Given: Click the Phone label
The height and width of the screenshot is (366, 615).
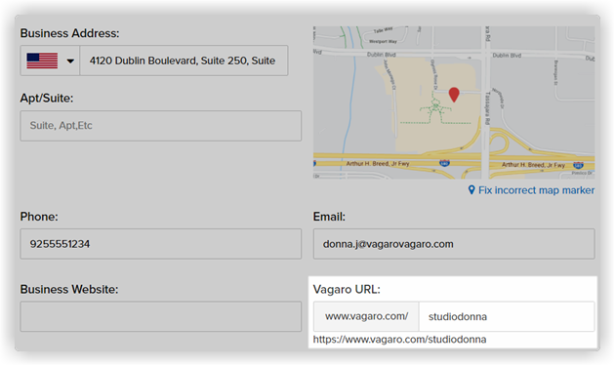Looking at the screenshot, I should (39, 217).
